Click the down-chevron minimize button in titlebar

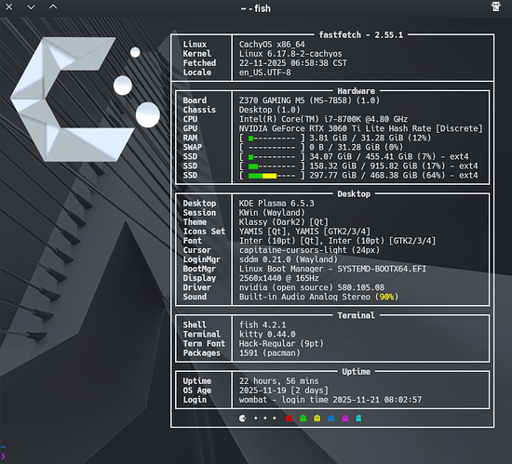click(x=31, y=7)
